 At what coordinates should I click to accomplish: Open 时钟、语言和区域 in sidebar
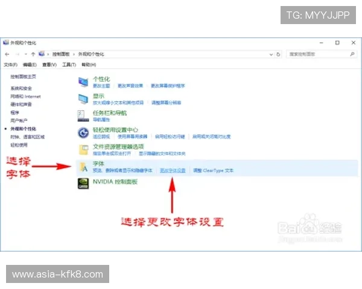point(28,137)
